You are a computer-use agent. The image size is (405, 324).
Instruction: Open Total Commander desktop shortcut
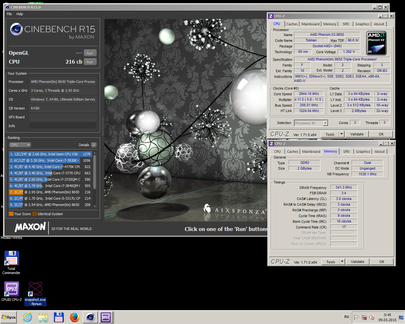pyautogui.click(x=11, y=263)
